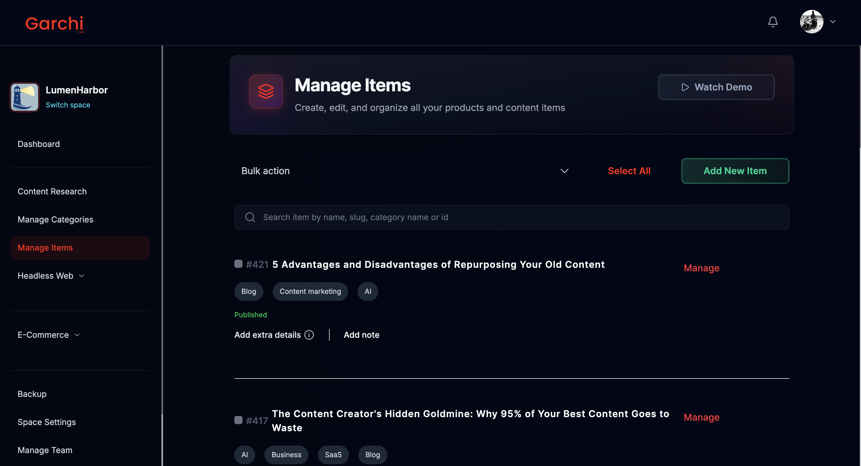Click the info icon beside Add extra details

coord(309,335)
